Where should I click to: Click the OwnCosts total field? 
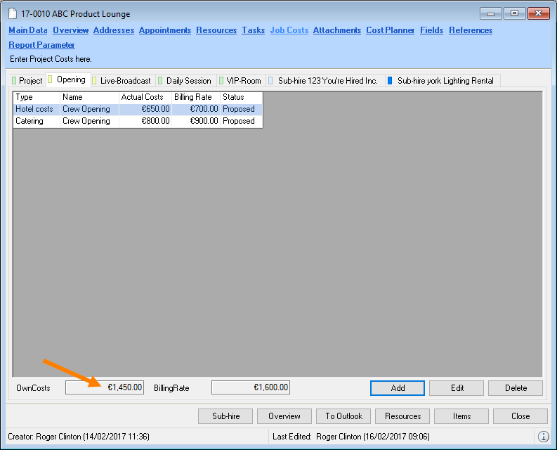point(105,387)
